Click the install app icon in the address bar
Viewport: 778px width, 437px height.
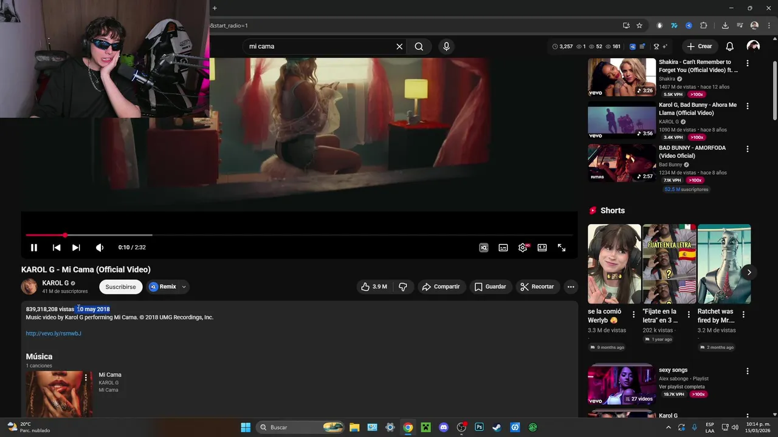[x=626, y=25]
